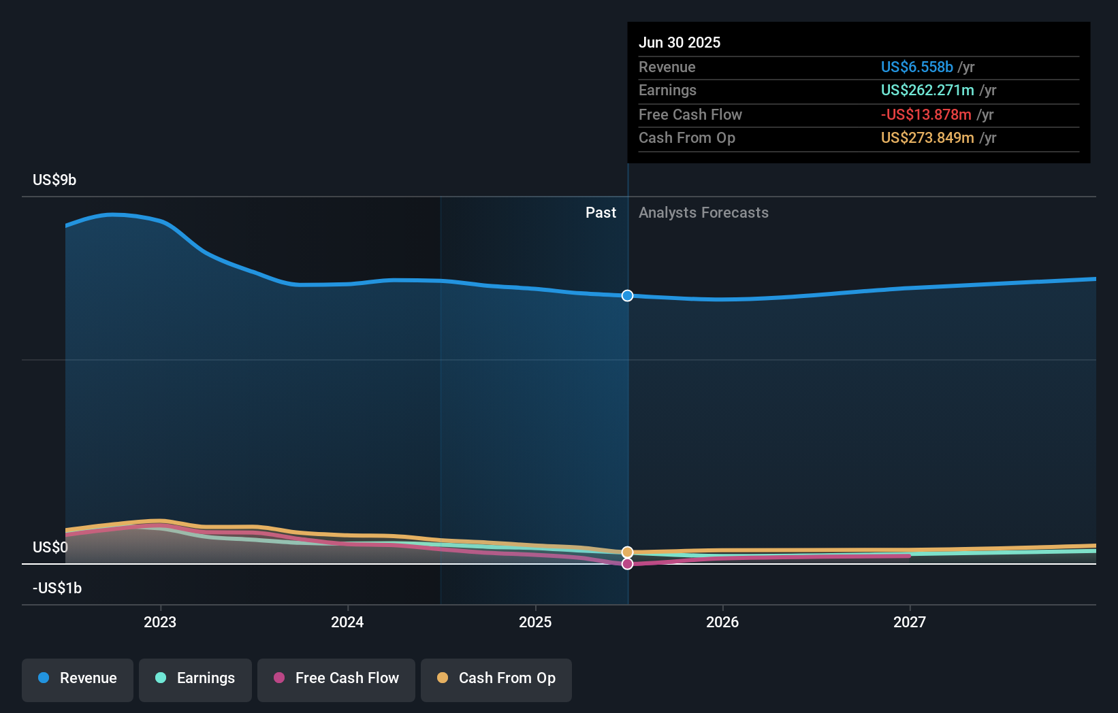Click the Earnings row label in tooltip

(667, 90)
